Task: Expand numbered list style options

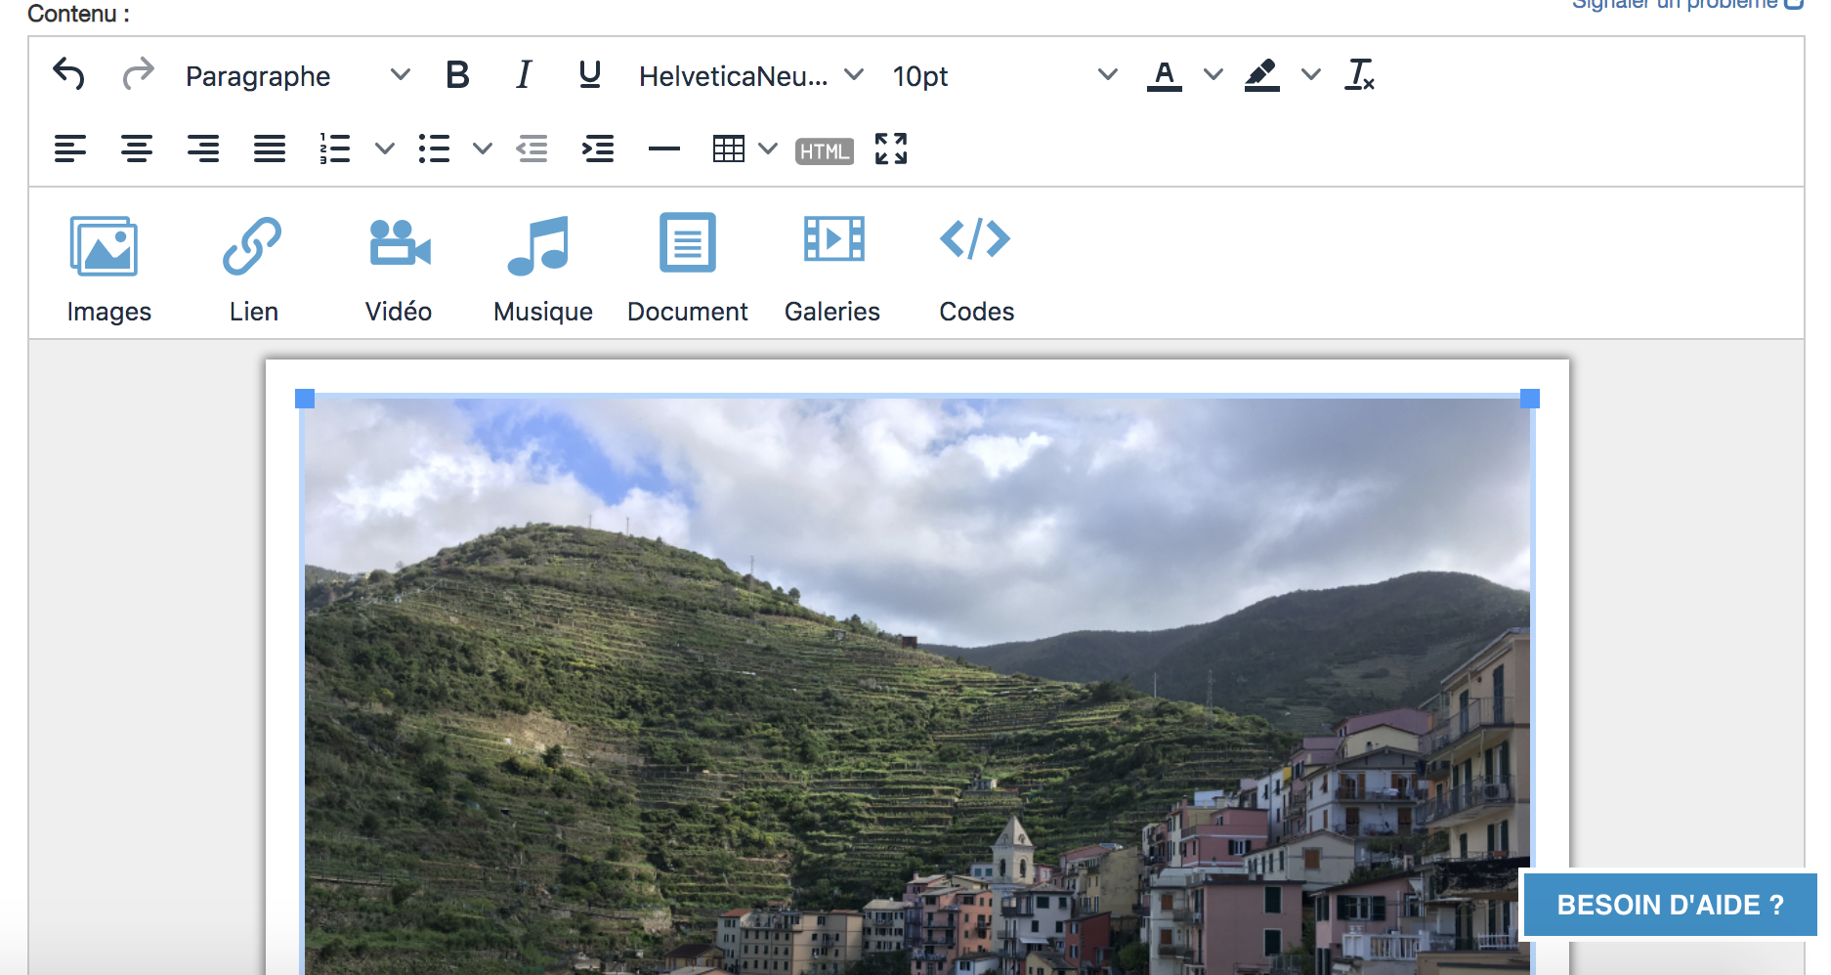Action: [385, 148]
